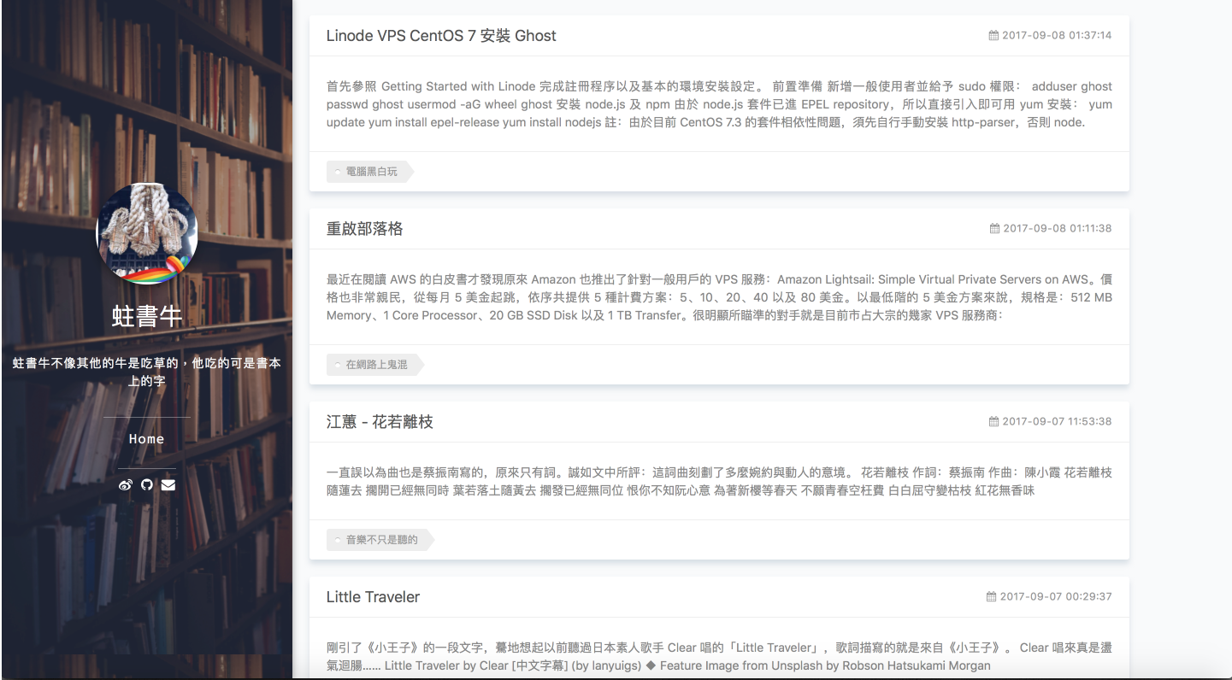
Task: Click calendar icon beside 2017-09-08 01:11:38
Action: (994, 229)
